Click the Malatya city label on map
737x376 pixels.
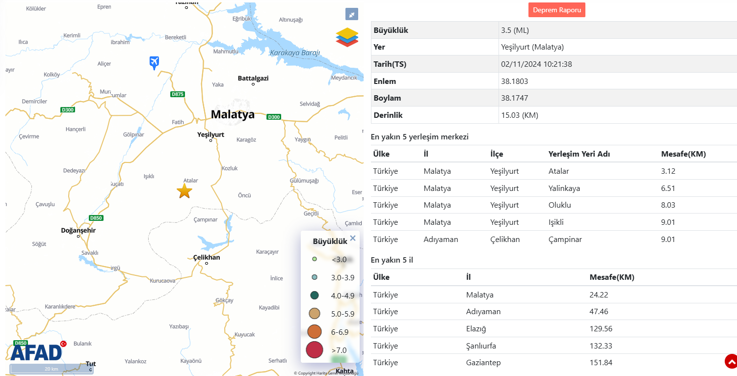click(233, 114)
